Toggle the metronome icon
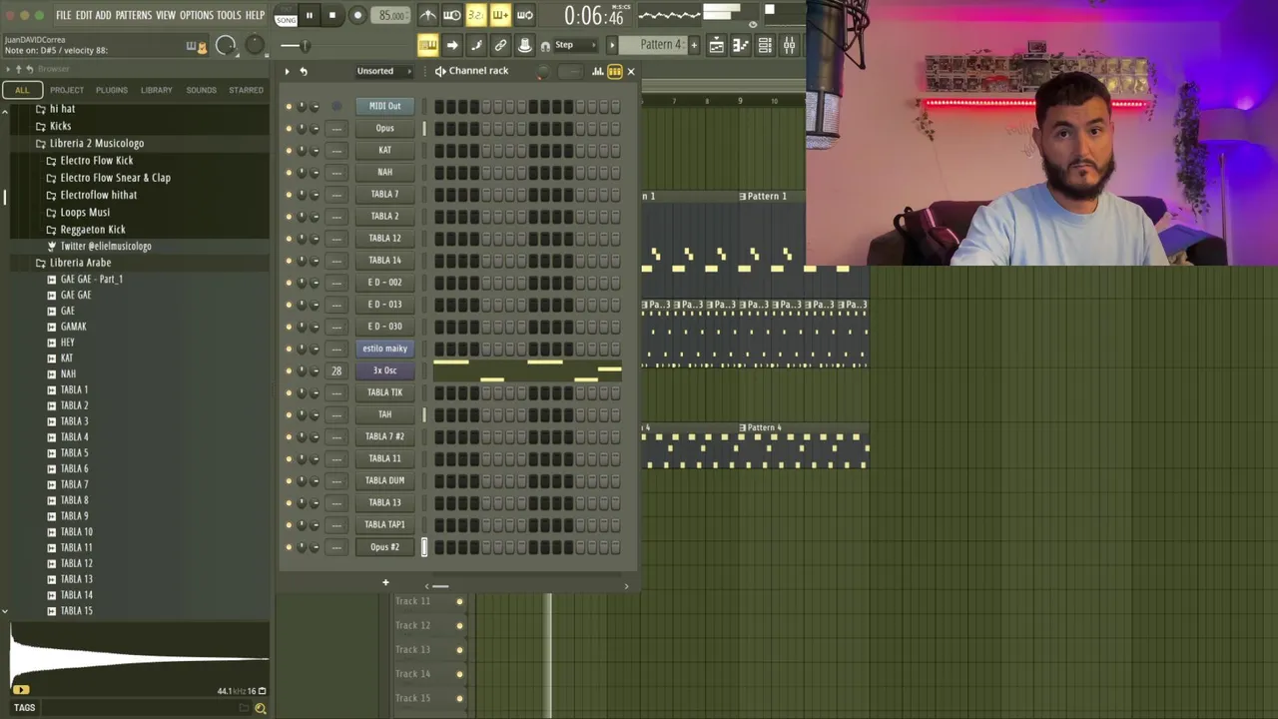The width and height of the screenshot is (1278, 719). click(x=427, y=15)
